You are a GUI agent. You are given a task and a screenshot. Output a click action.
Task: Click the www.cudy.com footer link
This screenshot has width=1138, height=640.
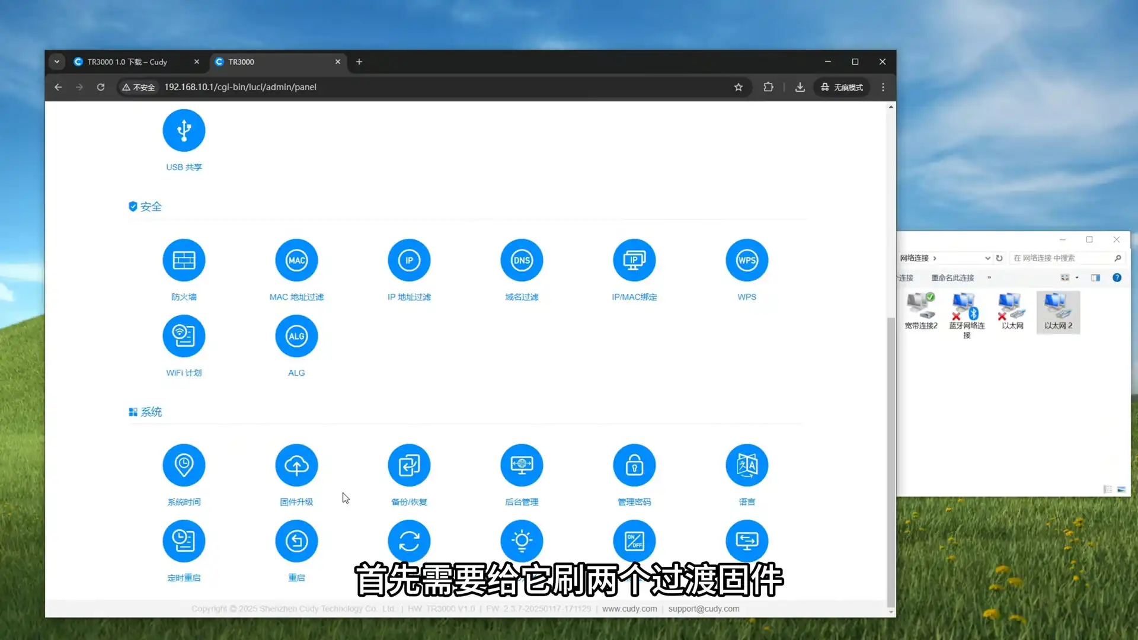[629, 609]
